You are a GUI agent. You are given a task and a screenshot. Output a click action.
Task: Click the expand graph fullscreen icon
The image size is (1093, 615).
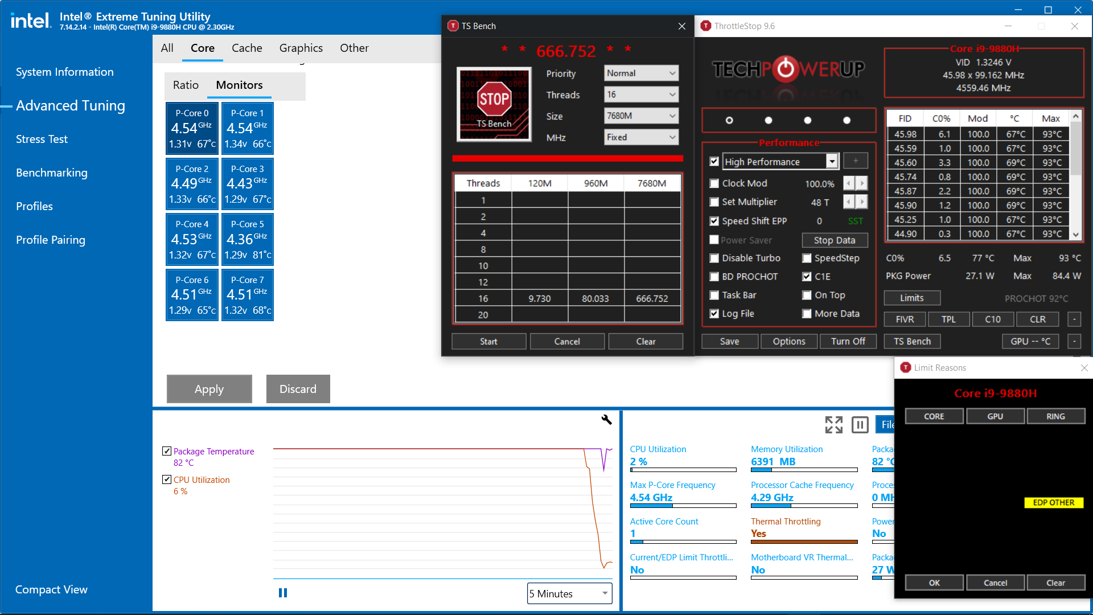834,424
